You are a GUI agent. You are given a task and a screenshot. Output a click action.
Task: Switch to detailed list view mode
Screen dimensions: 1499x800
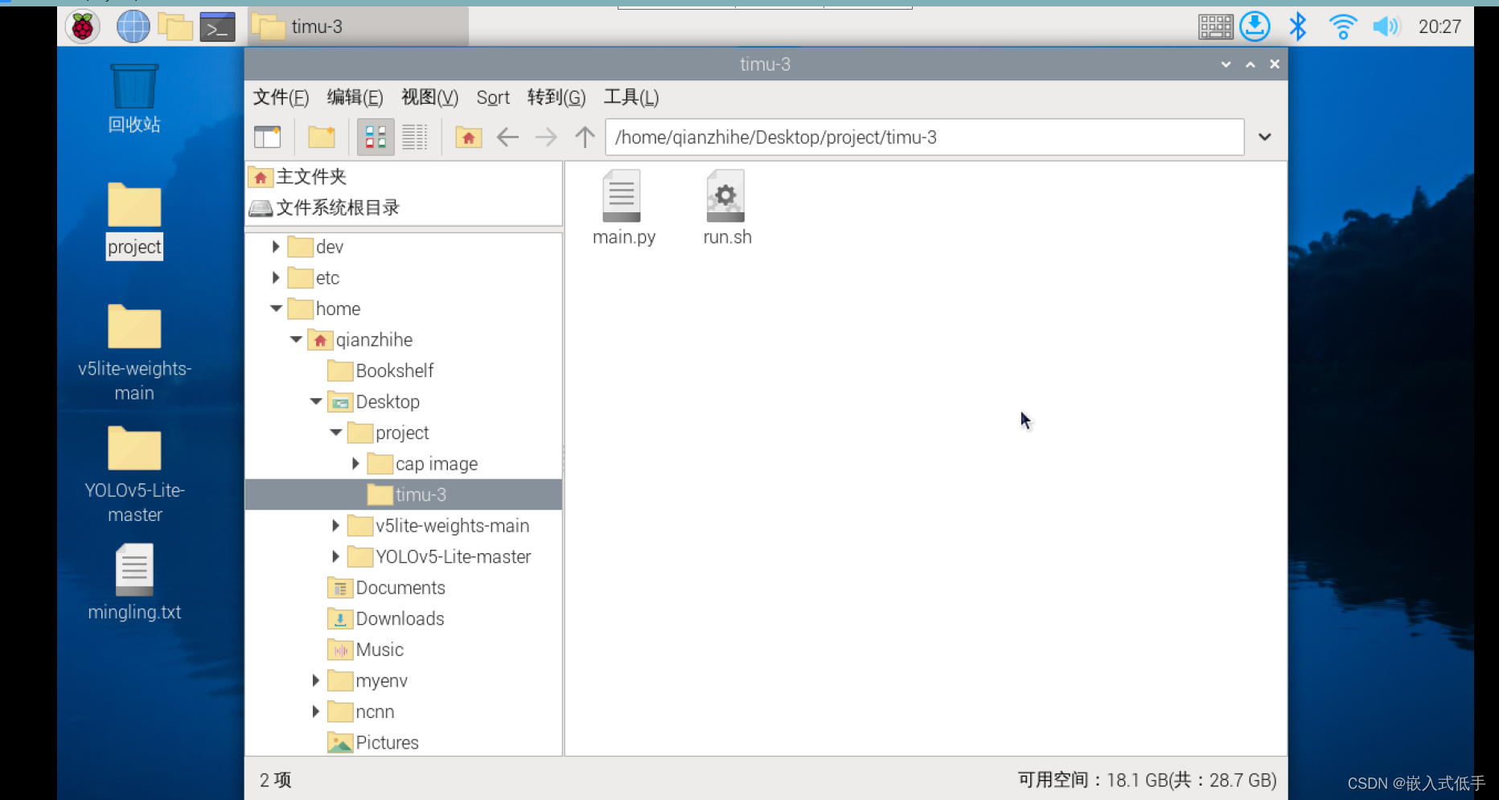click(x=415, y=137)
